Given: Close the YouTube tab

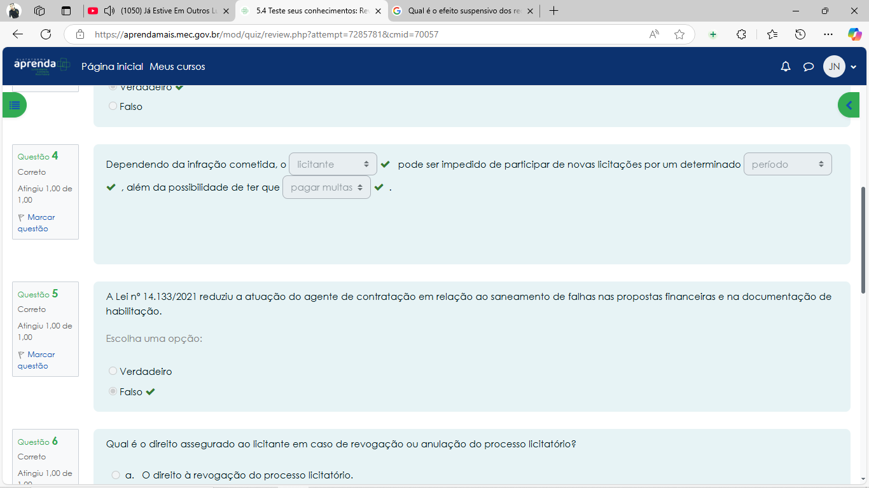Looking at the screenshot, I should click(x=226, y=11).
